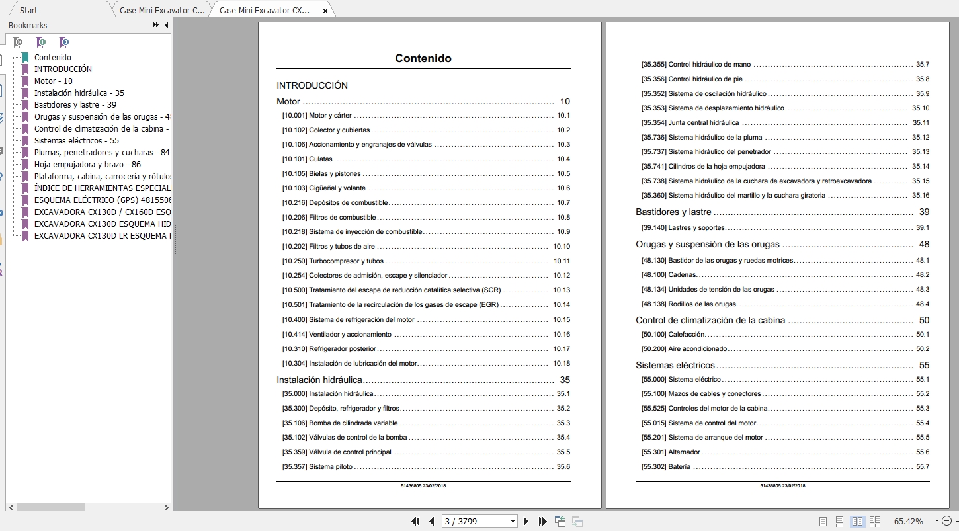Click the zoom out minus button
The image size is (959, 531).
[x=946, y=521]
